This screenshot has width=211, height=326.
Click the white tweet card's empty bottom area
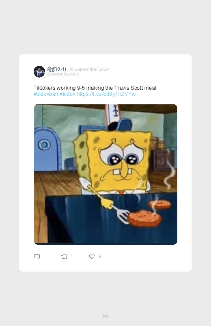click(x=105, y=266)
